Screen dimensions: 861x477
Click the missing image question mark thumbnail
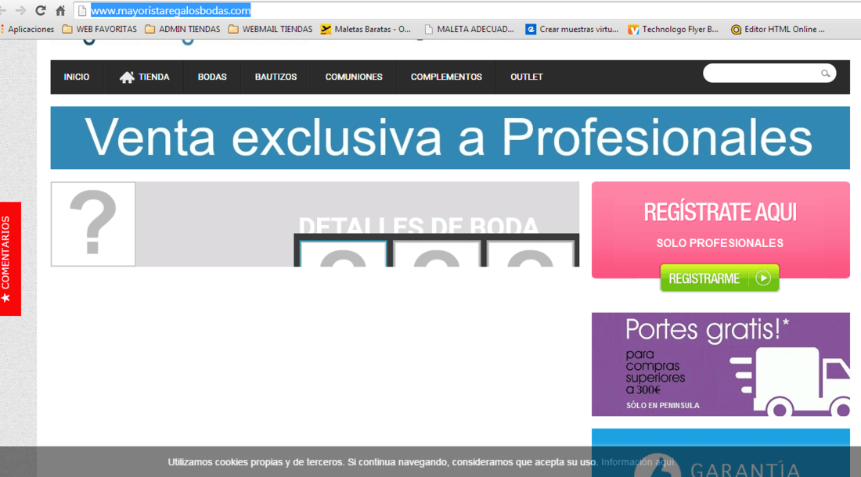pos(93,224)
